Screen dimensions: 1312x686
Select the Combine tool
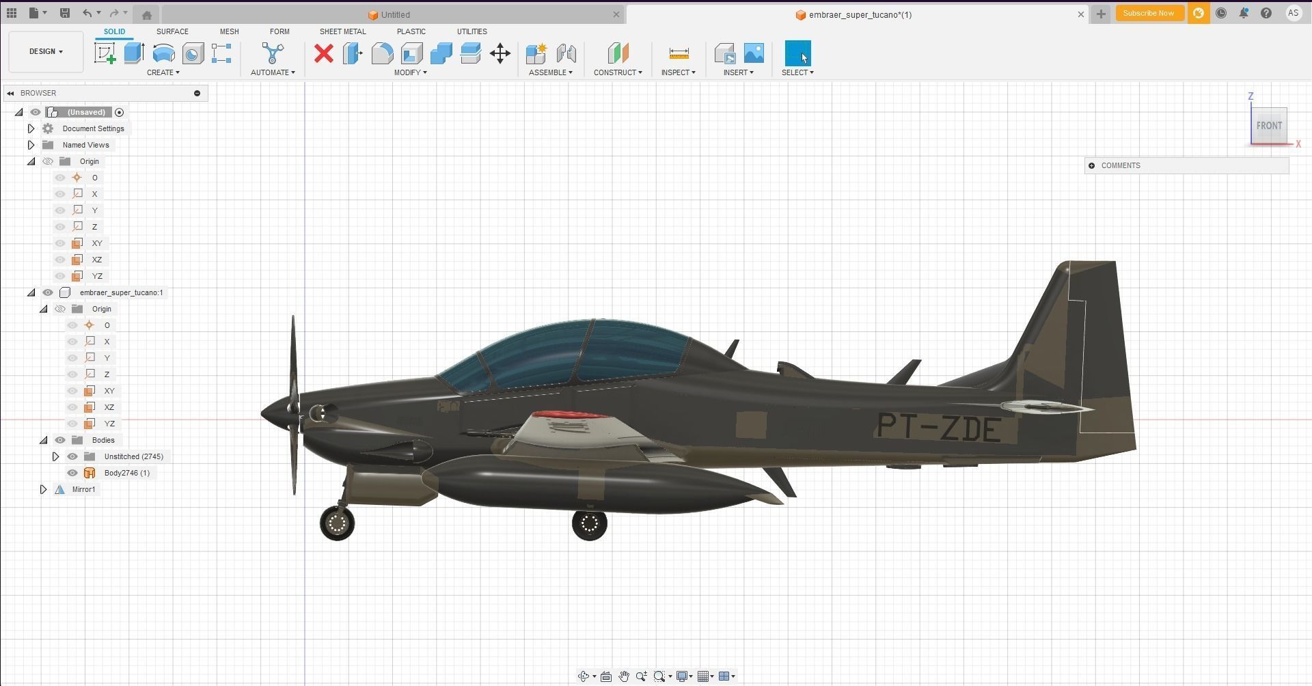coord(441,53)
